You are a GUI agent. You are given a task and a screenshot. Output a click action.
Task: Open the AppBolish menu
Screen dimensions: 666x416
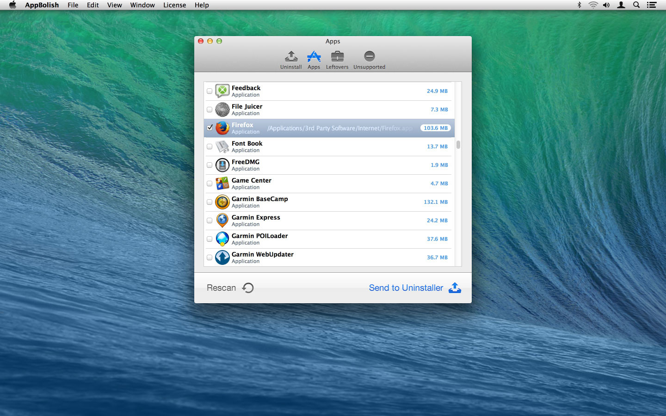pos(42,5)
